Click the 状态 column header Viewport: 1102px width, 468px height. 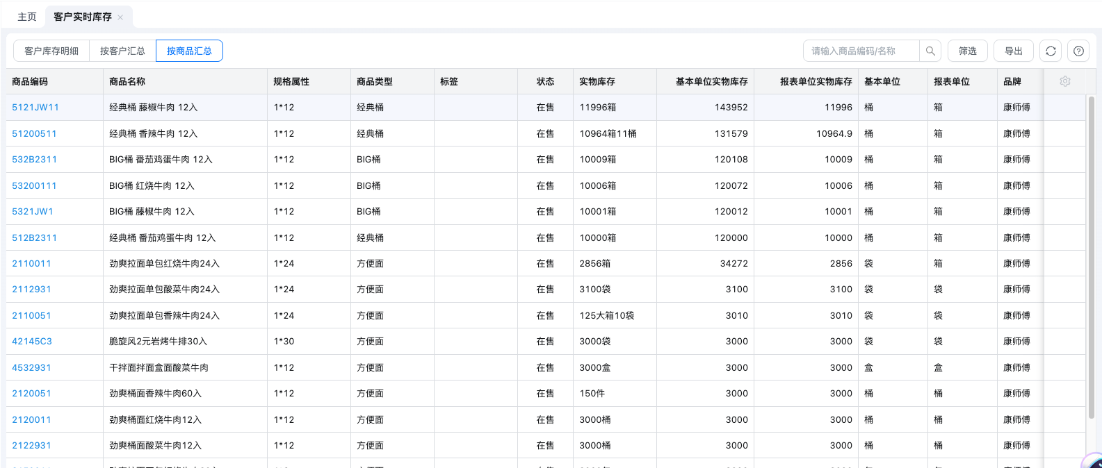tap(545, 81)
